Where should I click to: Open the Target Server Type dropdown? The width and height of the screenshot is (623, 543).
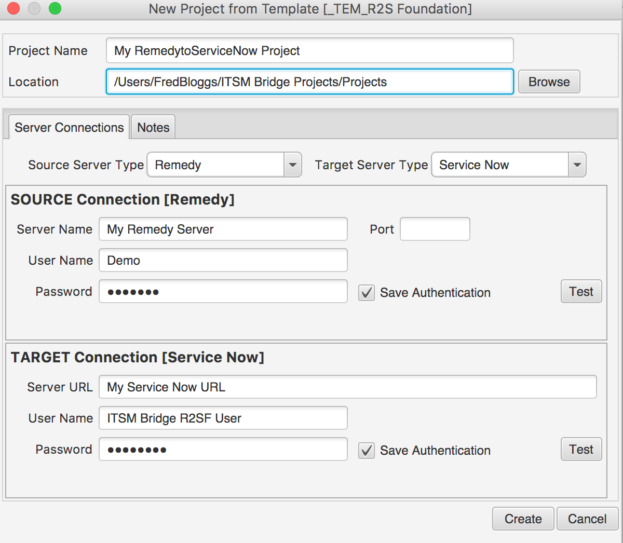pyautogui.click(x=509, y=165)
